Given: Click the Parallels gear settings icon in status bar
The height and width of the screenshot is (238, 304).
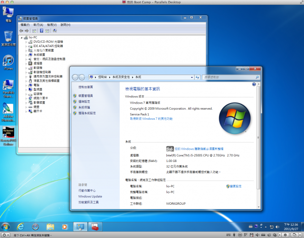Looking at the screenshot, I should [285, 235].
